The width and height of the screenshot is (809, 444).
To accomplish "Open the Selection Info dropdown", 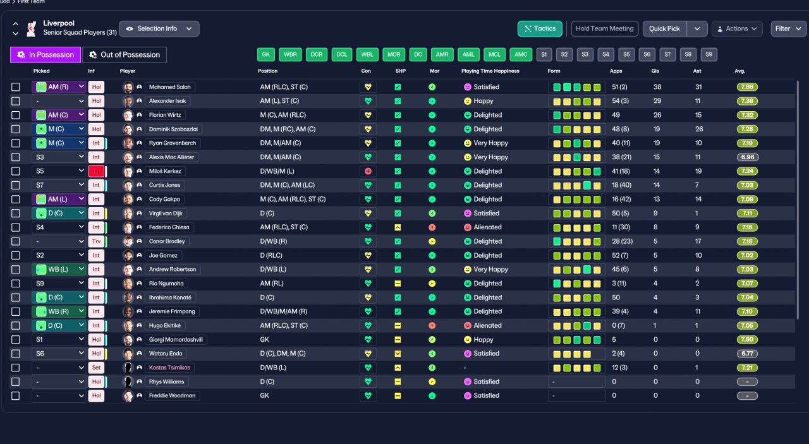I will click(159, 28).
